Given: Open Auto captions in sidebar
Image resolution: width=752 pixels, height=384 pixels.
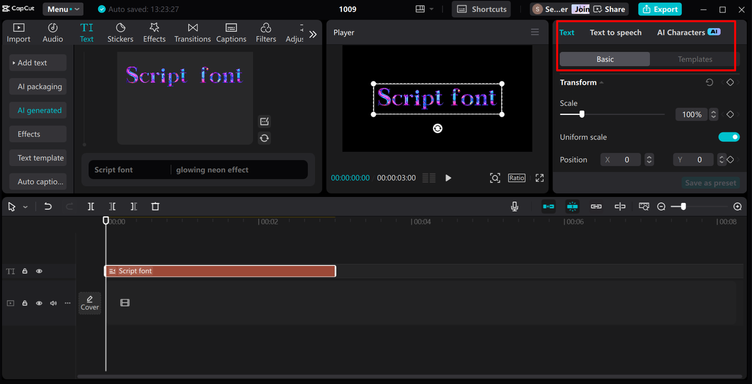Looking at the screenshot, I should tap(38, 182).
